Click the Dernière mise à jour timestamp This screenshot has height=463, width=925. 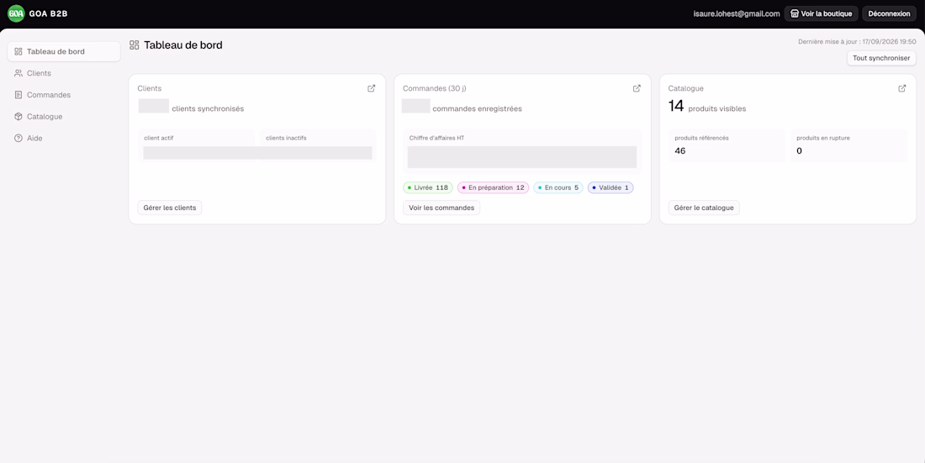(x=857, y=42)
